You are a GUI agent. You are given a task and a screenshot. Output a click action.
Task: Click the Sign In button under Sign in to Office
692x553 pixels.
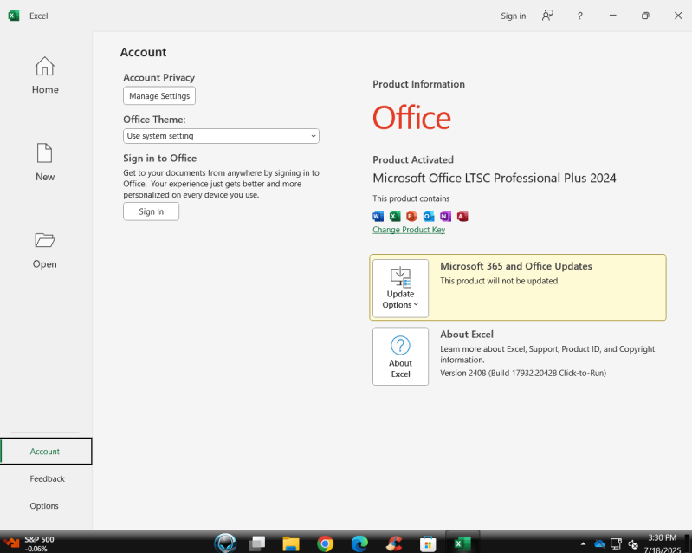[x=151, y=211]
